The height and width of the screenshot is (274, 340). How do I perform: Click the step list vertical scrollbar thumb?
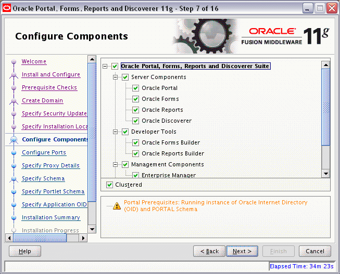pos(92,133)
